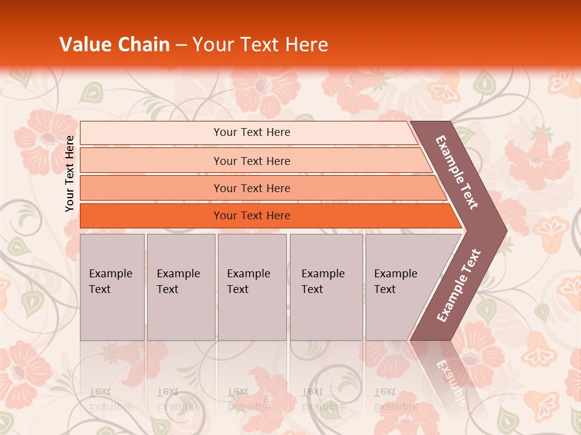581x435 pixels.
Task: Select the title's 'Your Text Here' placeholder
Action: (260, 45)
